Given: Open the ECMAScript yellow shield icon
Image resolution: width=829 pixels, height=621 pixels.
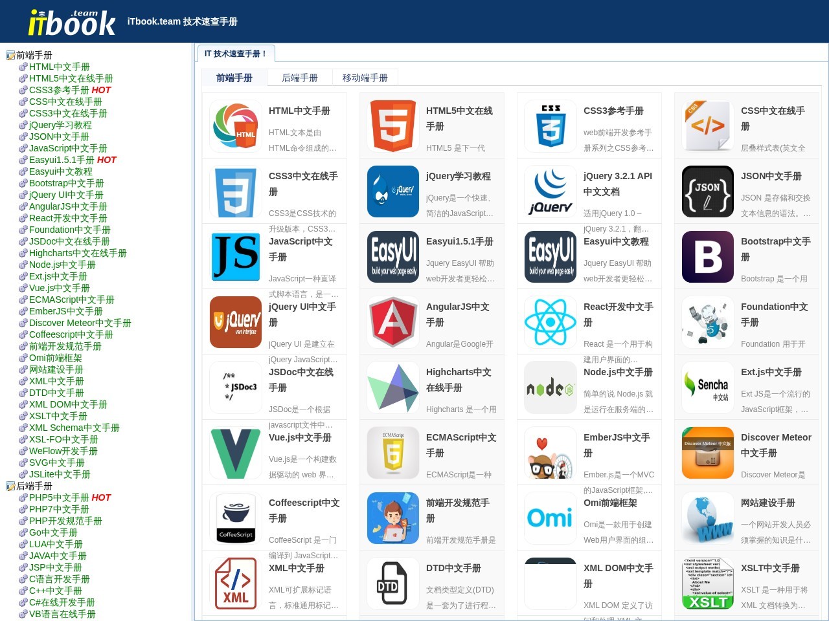Looking at the screenshot, I should coord(393,453).
